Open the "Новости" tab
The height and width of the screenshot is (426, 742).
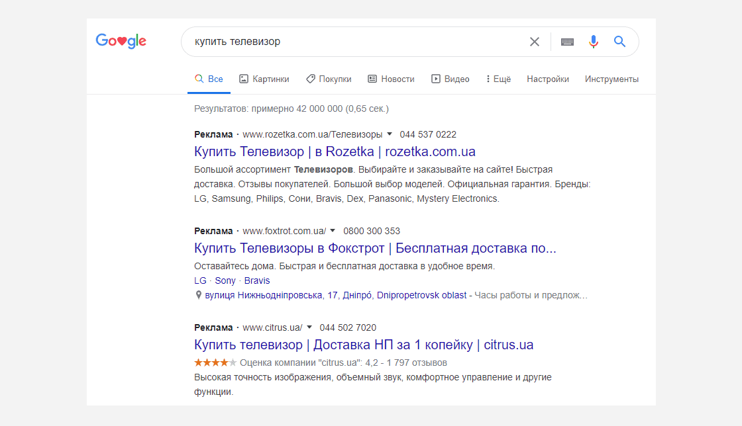[x=392, y=79]
